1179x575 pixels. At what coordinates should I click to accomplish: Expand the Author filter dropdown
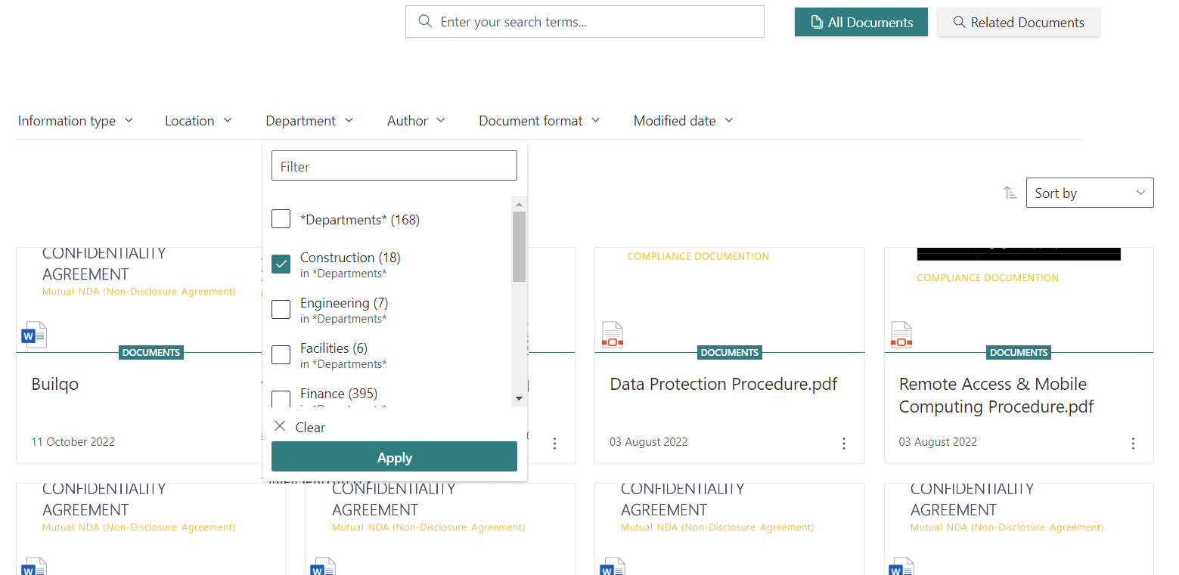(415, 120)
